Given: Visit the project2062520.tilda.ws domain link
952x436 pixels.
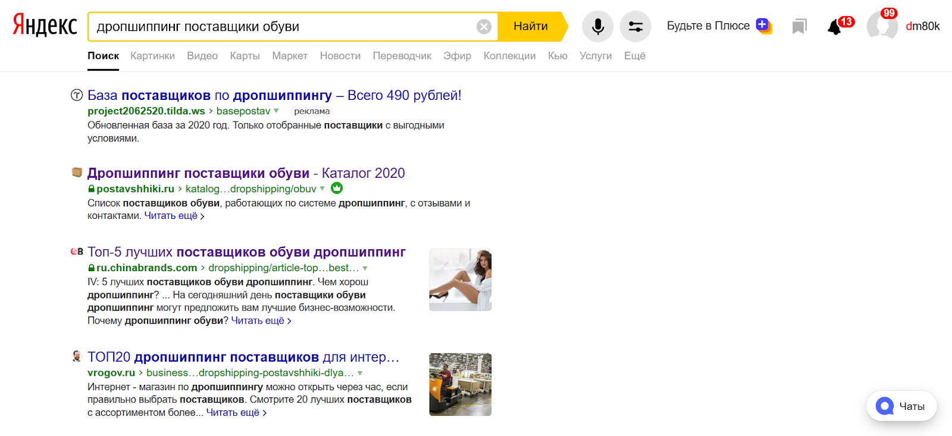Looking at the screenshot, I should pyautogui.click(x=146, y=111).
